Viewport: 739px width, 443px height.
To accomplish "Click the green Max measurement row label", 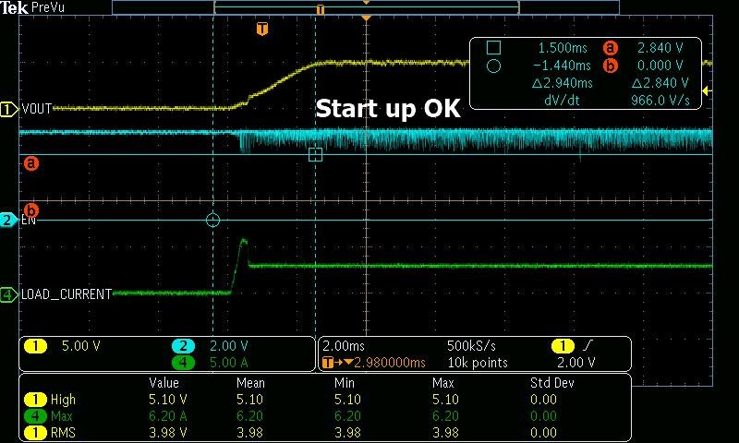I will point(62,416).
